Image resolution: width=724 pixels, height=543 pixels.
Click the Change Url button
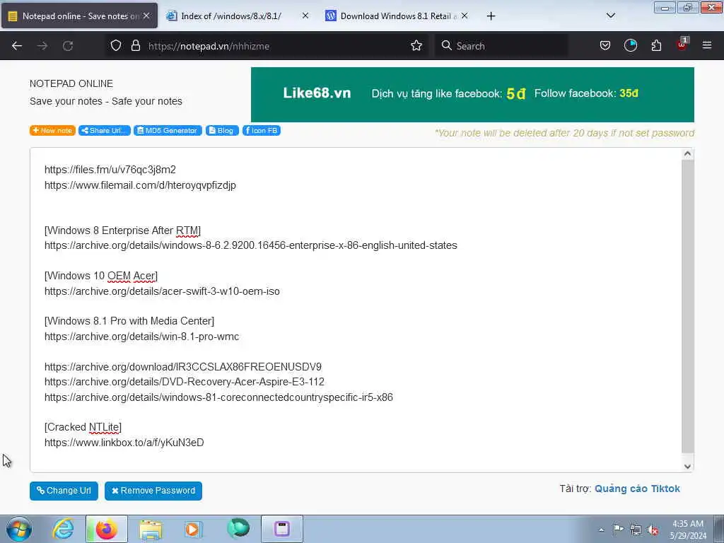point(64,491)
